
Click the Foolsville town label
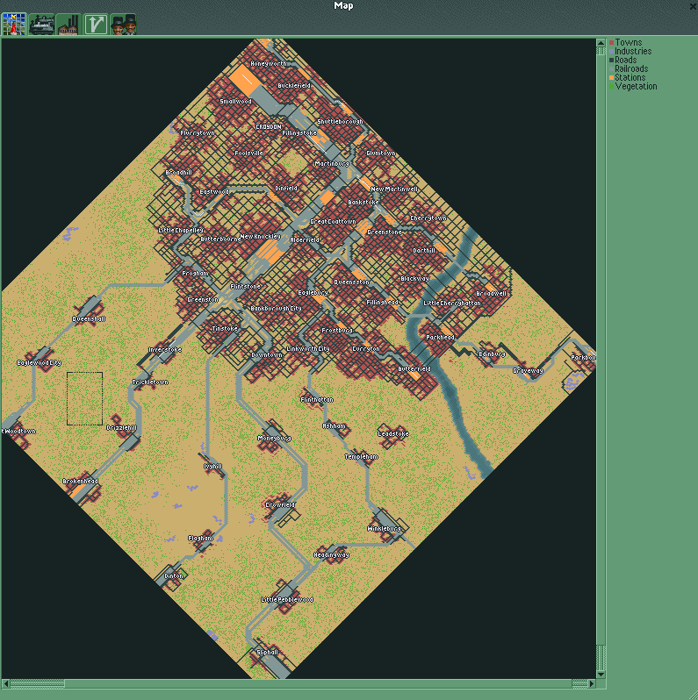248,154
